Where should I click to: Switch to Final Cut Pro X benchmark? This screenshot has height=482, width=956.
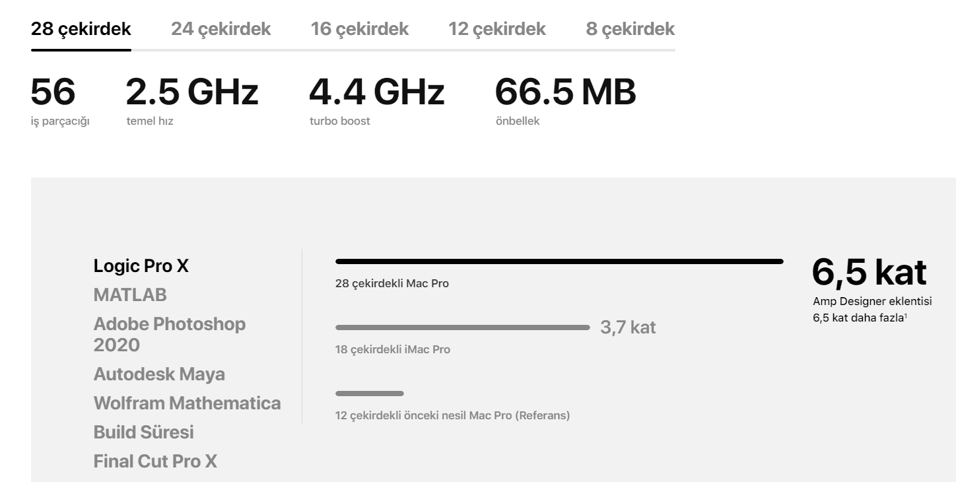pos(155,461)
